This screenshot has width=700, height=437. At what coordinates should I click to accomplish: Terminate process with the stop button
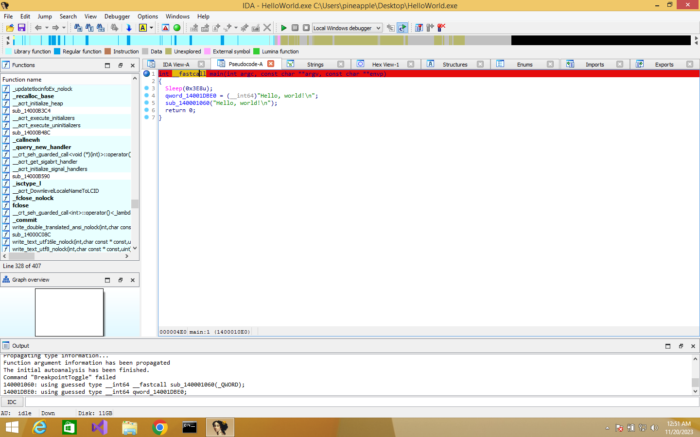306,28
